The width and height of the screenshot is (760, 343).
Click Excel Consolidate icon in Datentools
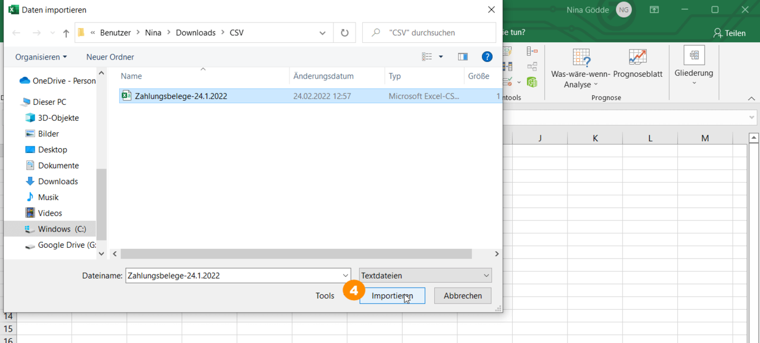[x=532, y=51]
